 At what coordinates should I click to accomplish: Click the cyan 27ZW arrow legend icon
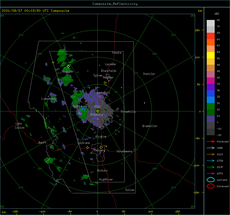point(211,161)
